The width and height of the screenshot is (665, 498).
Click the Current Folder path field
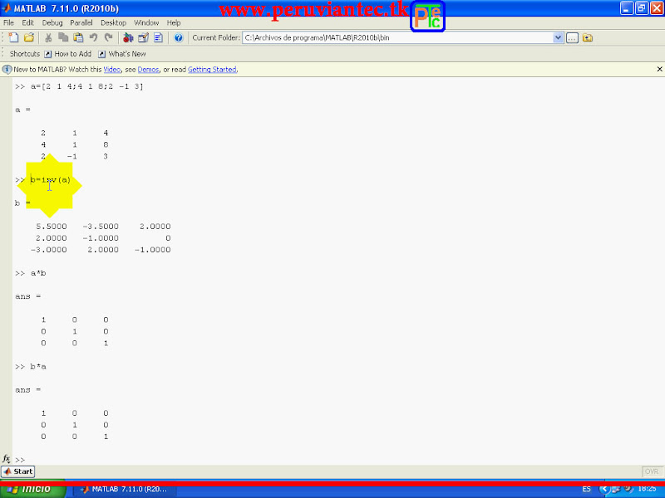[x=398, y=37]
